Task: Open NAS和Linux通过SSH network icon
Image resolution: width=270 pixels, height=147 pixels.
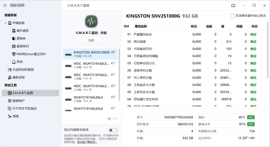Action: (x=14, y=54)
